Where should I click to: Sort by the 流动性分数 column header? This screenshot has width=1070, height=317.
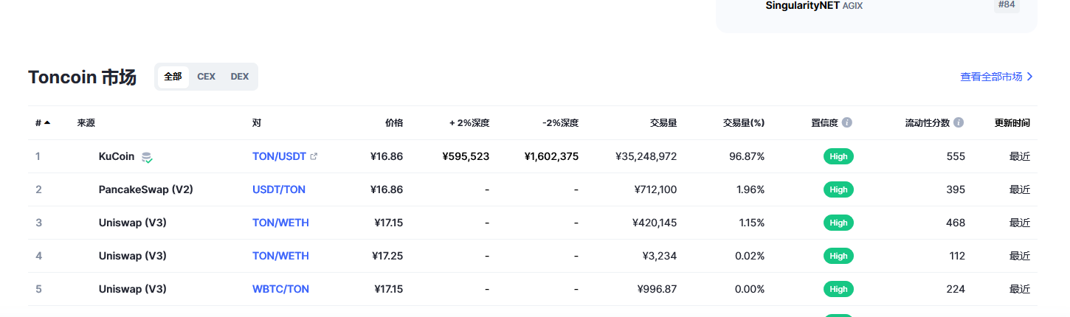click(928, 122)
